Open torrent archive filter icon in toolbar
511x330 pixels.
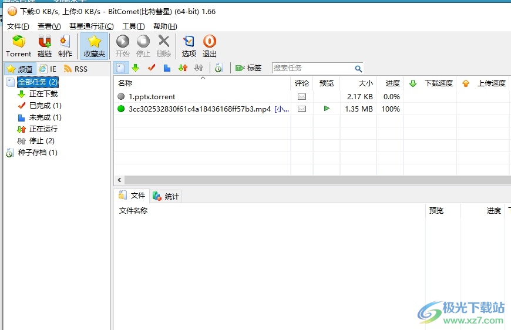point(218,68)
